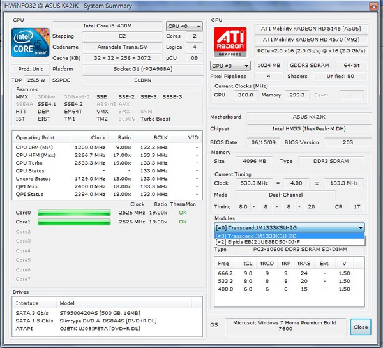Click the Core0 ThermMon OK status
Image resolution: width=383 pixels, height=348 pixels.
click(x=183, y=213)
